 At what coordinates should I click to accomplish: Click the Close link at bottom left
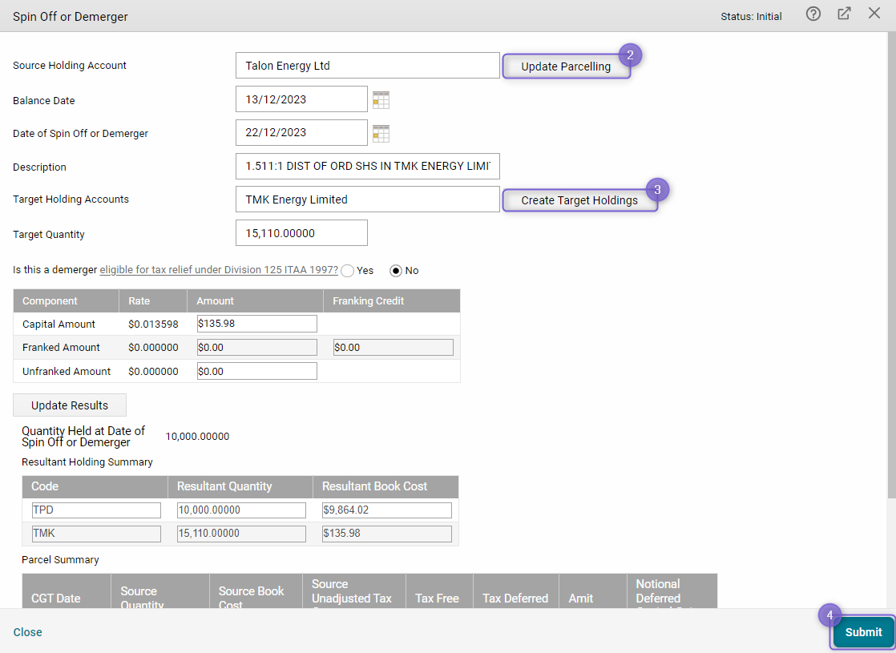coord(27,632)
